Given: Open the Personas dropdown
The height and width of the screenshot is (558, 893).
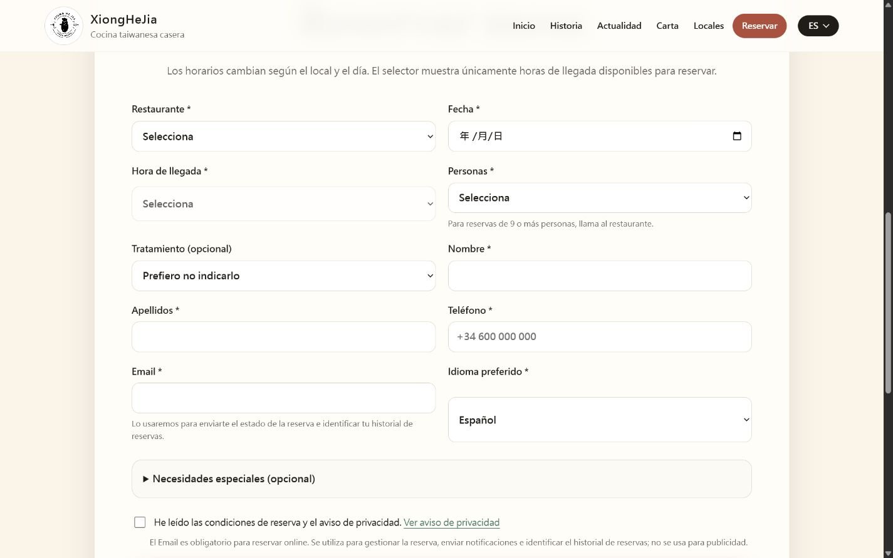Looking at the screenshot, I should 600,198.
